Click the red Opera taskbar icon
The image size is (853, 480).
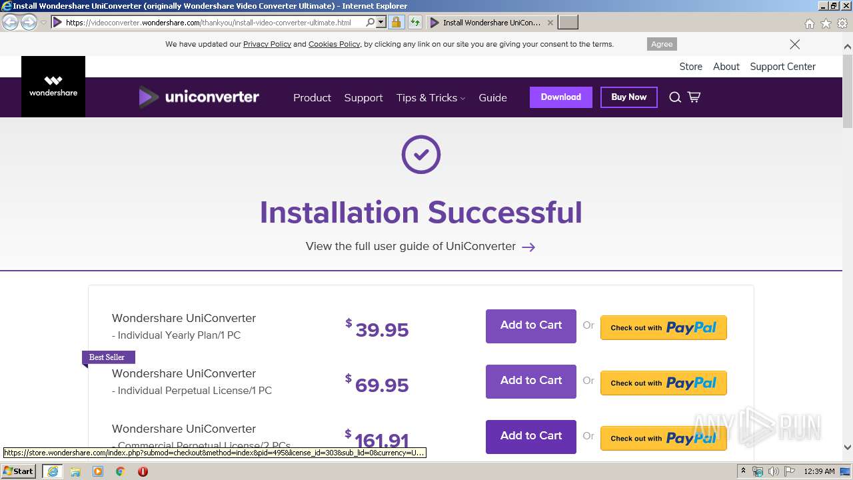tap(143, 471)
